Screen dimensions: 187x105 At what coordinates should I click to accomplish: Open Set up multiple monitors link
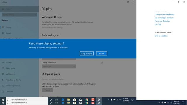coord(164,18)
